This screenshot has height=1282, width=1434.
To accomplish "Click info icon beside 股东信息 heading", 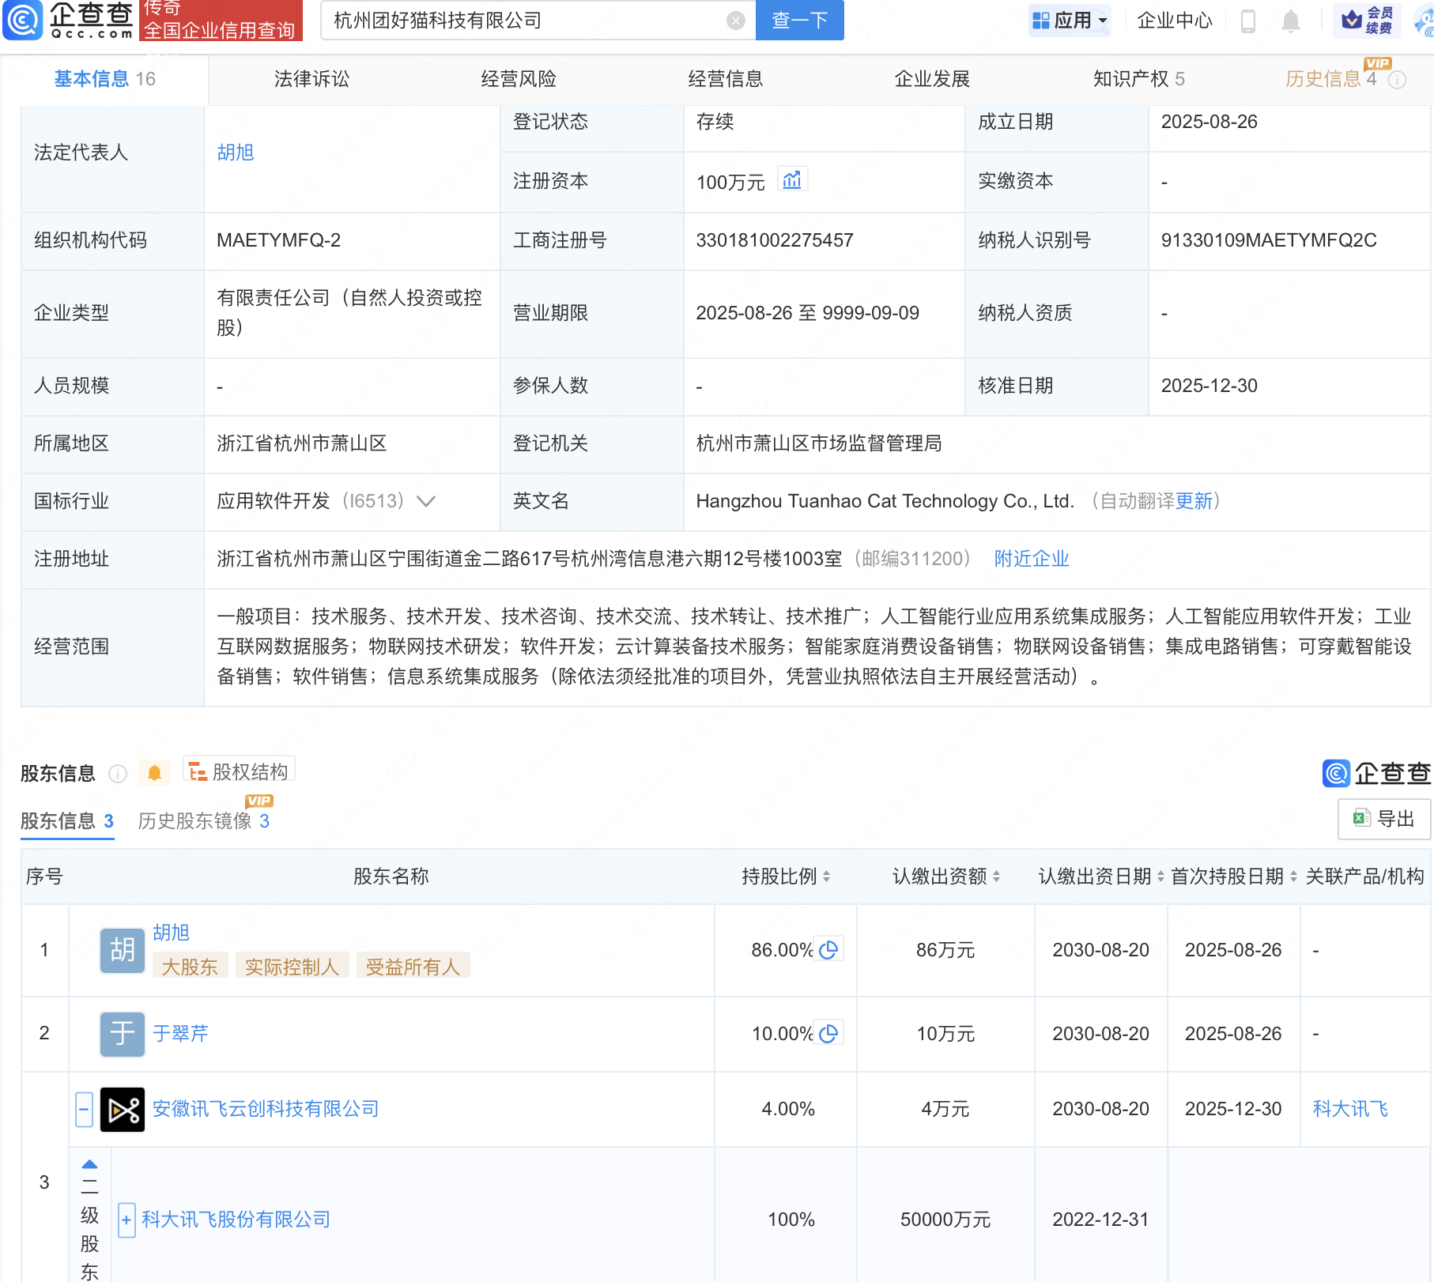I will pyautogui.click(x=118, y=774).
